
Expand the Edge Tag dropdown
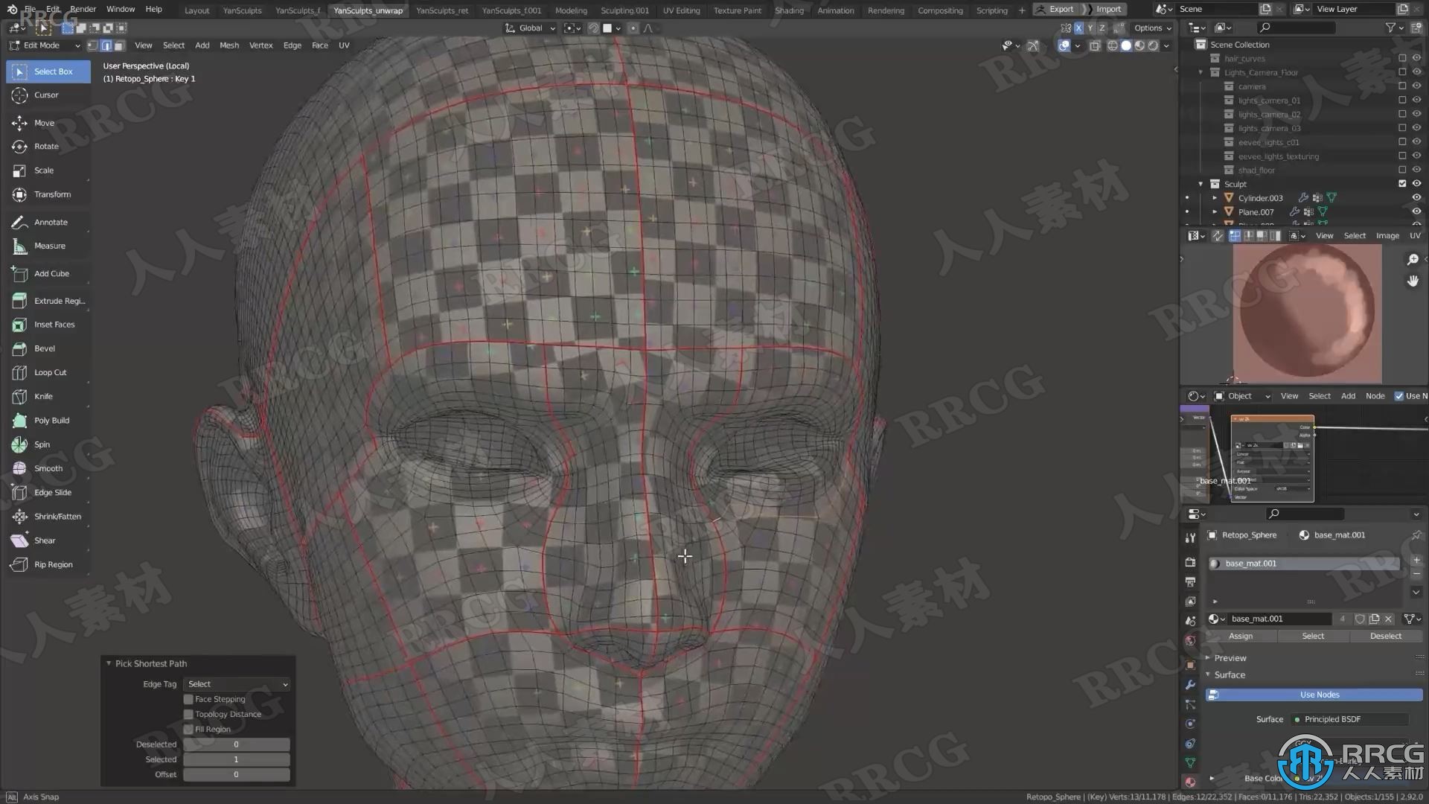click(x=235, y=683)
